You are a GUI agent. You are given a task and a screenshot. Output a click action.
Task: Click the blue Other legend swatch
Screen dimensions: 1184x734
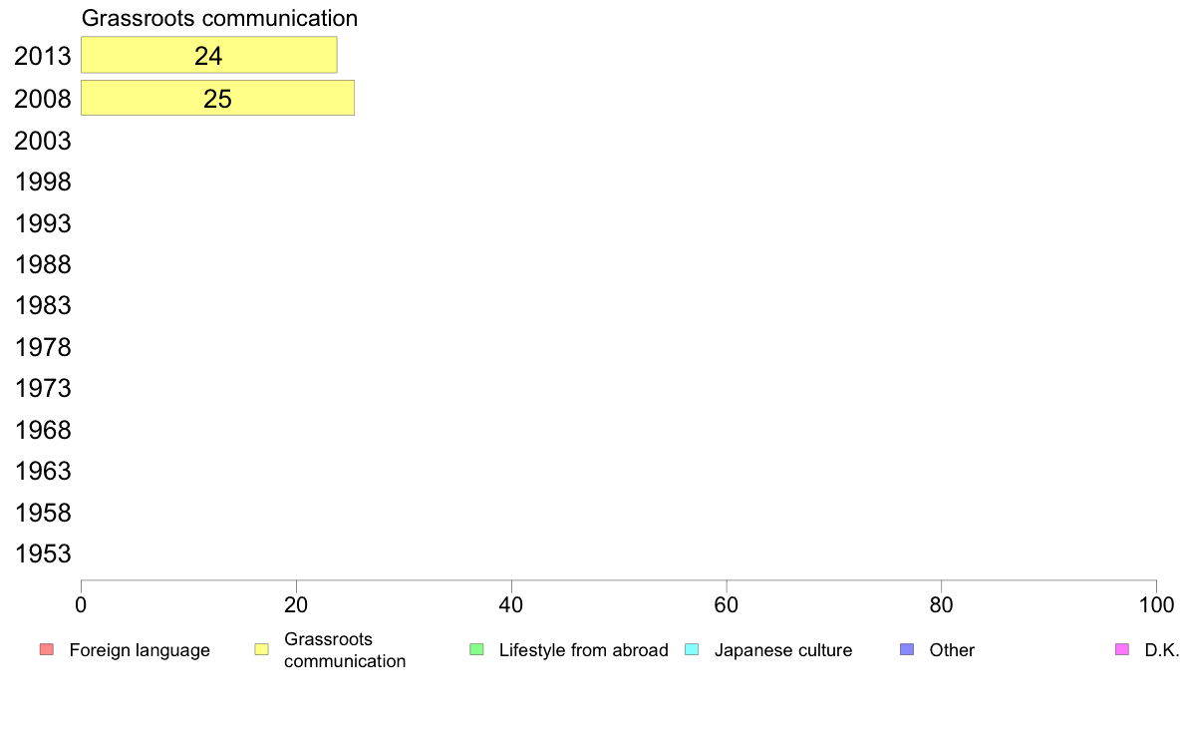(x=907, y=649)
